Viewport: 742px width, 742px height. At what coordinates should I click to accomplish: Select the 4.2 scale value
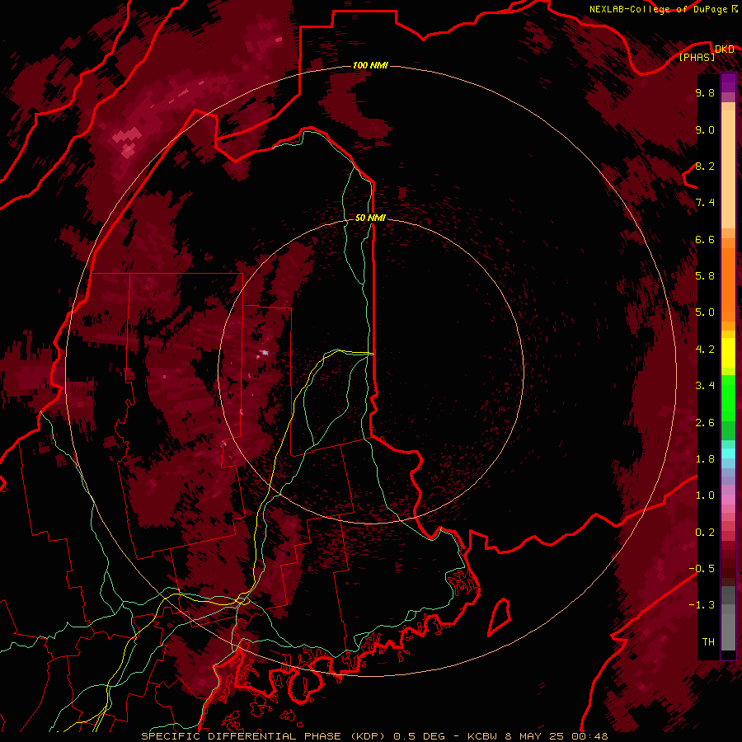tap(705, 350)
